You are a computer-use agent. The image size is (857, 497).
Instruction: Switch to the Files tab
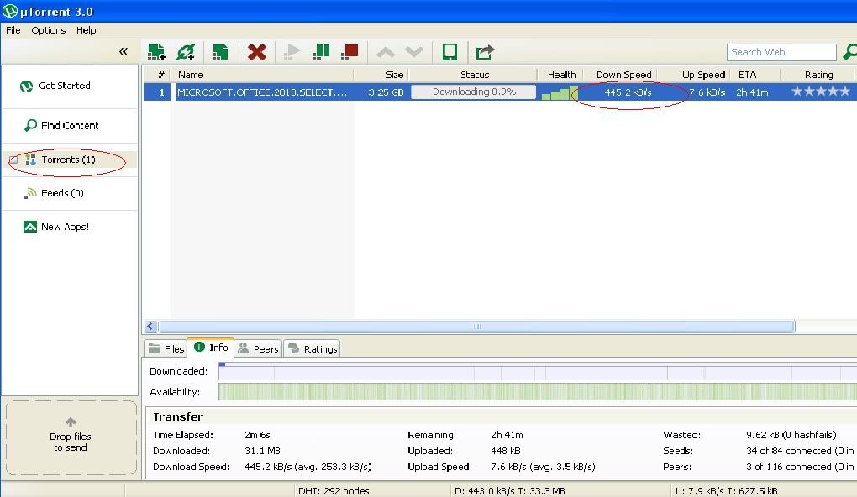166,348
